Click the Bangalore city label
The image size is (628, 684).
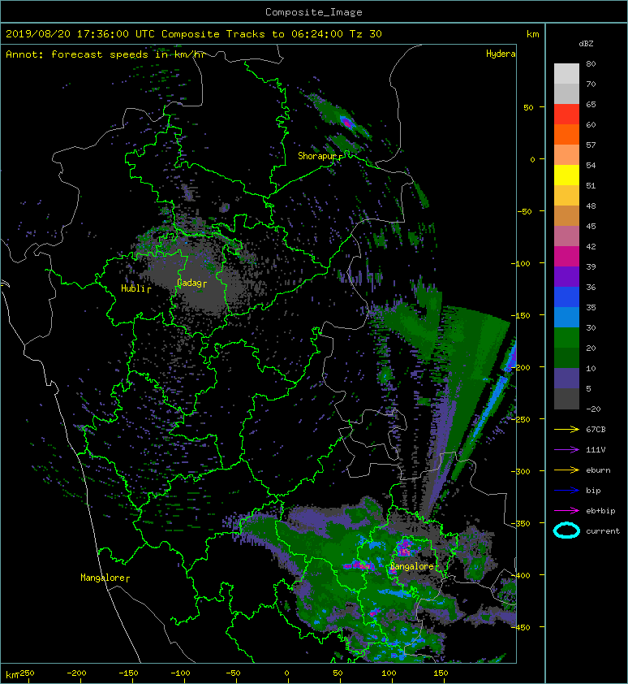pos(412,566)
